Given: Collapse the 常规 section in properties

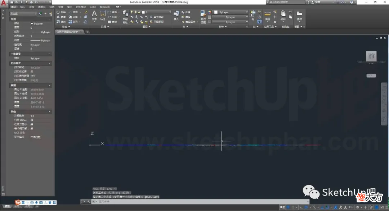Looking at the screenshot, I should [x=49, y=19].
